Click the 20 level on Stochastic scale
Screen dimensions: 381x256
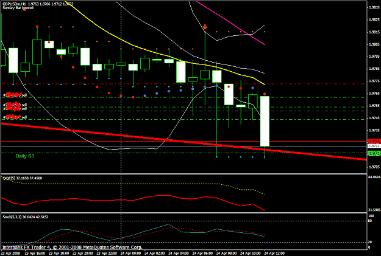370,242
